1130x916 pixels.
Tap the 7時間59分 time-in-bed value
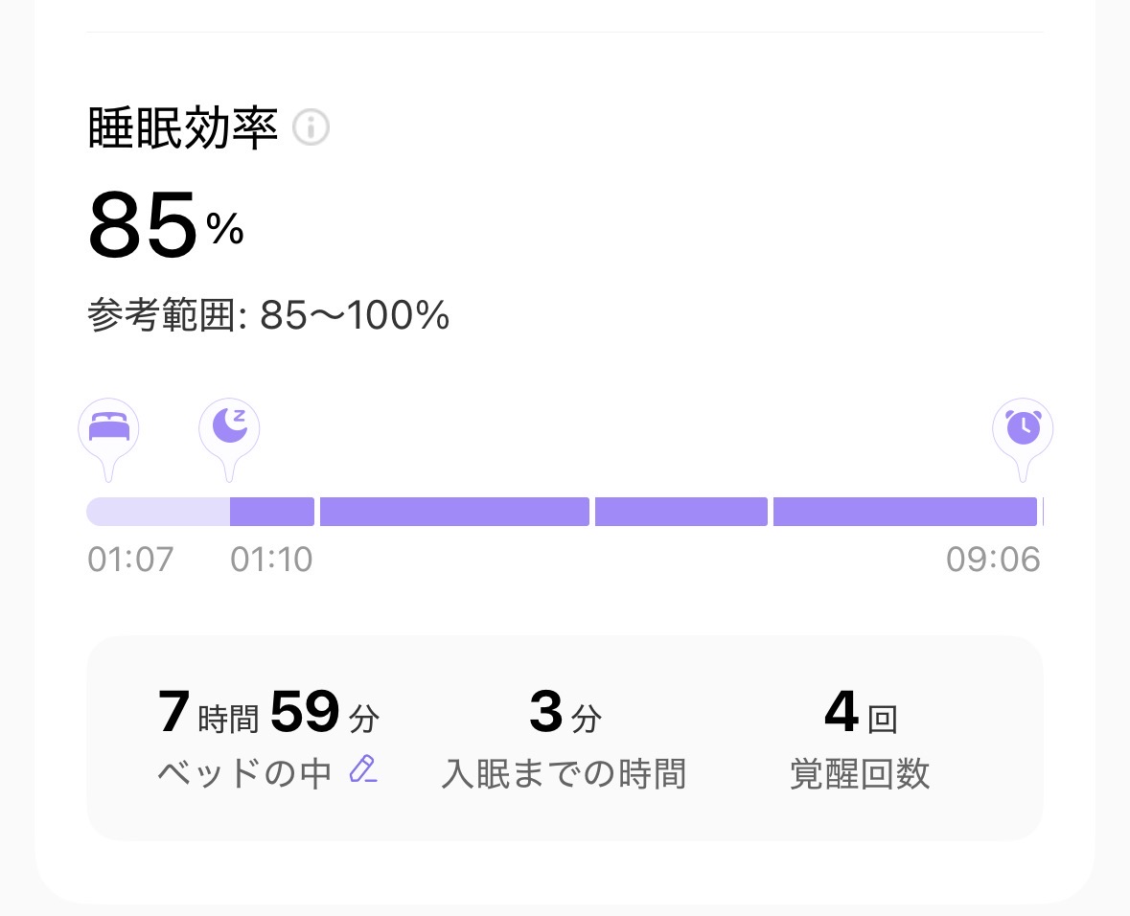[268, 712]
